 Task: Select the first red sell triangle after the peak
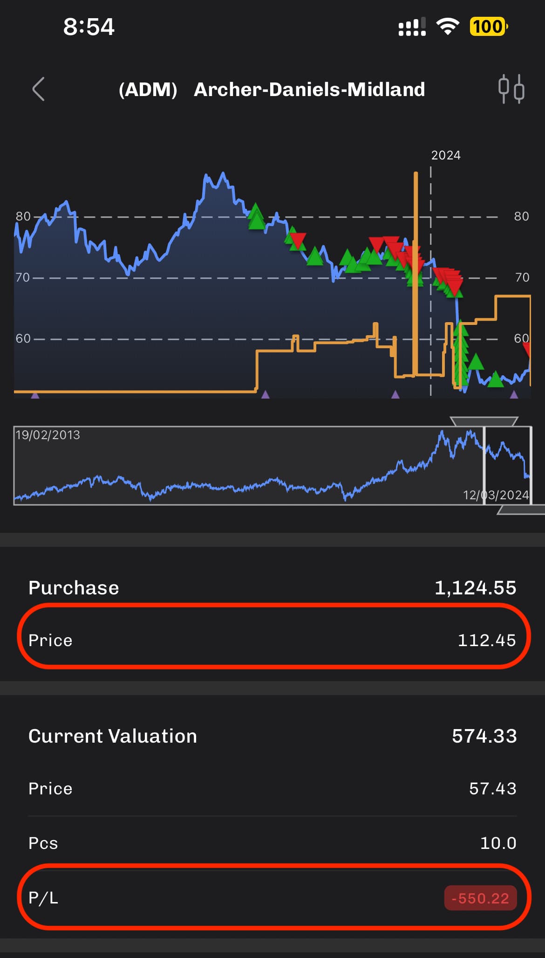(297, 241)
